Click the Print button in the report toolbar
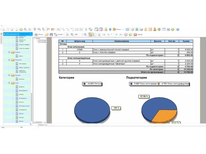206x154 pixels. 39,34
